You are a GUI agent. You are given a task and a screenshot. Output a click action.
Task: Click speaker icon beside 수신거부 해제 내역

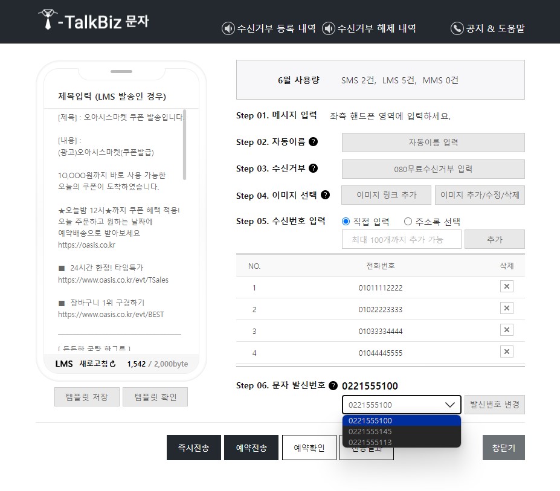[x=329, y=28]
